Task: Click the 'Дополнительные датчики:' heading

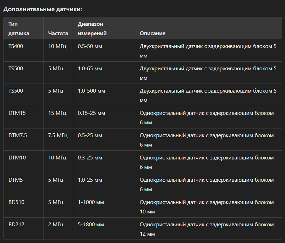Action: pos(43,9)
